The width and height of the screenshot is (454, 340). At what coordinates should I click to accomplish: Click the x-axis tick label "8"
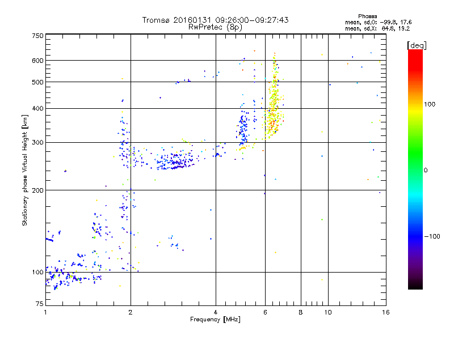click(301, 312)
